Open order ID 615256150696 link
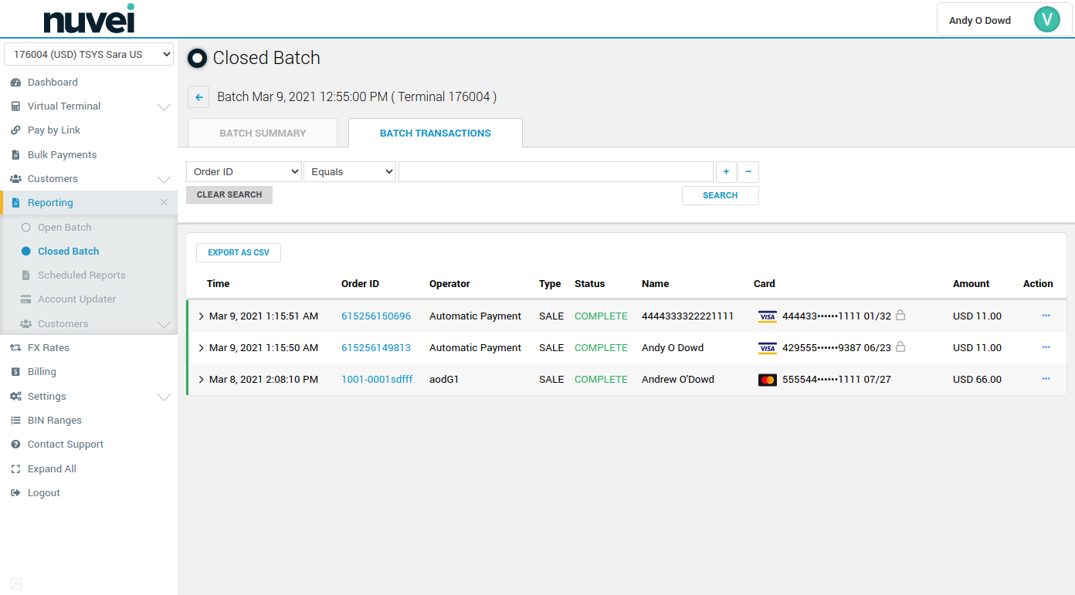The height and width of the screenshot is (595, 1075). pyautogui.click(x=376, y=316)
